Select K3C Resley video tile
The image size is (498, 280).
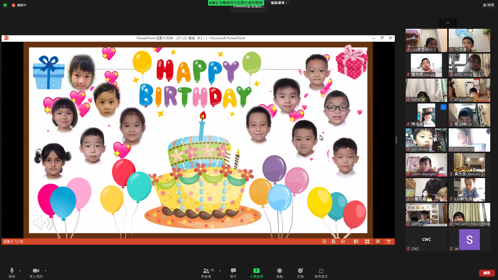pyautogui.click(x=426, y=140)
